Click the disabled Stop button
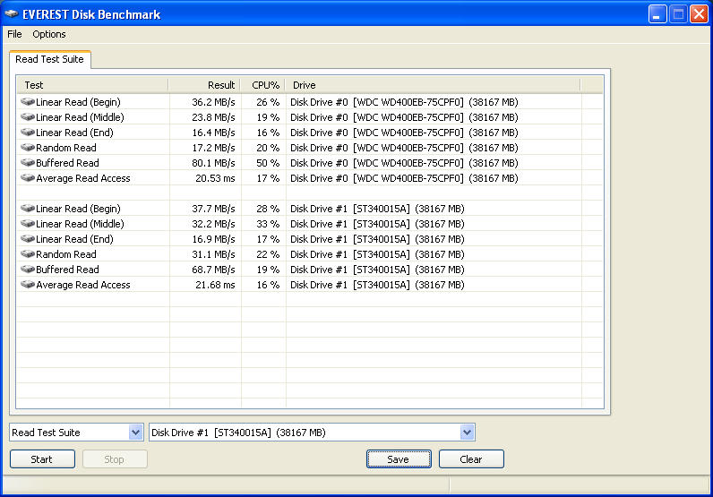This screenshot has width=713, height=497. [115, 459]
